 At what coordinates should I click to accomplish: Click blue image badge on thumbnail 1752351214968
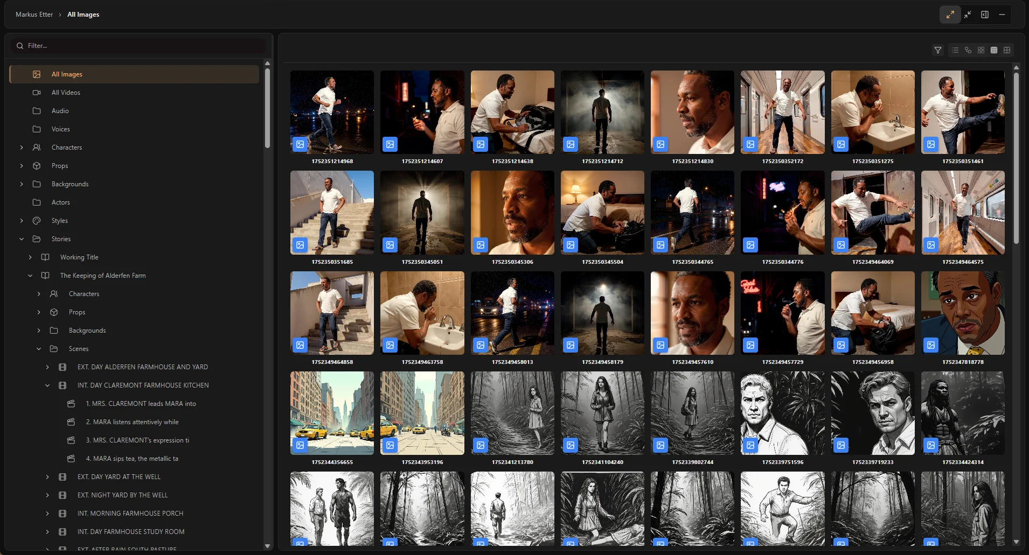pyautogui.click(x=300, y=144)
